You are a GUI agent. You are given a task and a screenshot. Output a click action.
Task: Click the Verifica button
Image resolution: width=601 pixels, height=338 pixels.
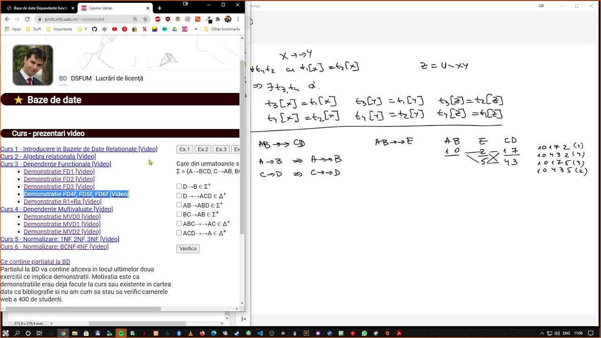click(x=188, y=249)
